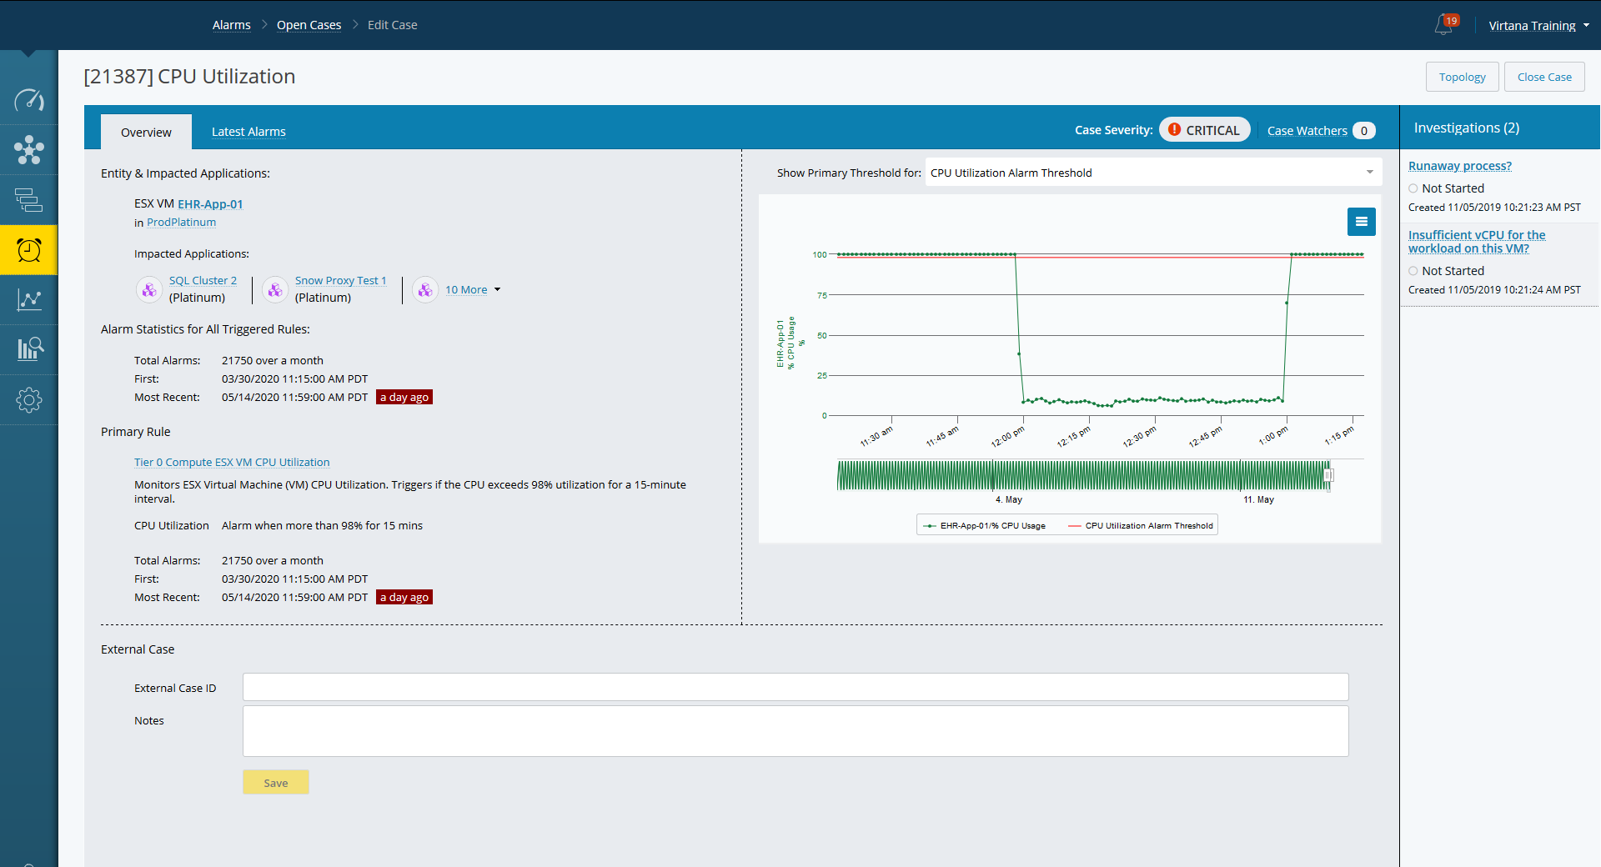
Task: Open Insufficient vCPU investigation link
Action: [x=1477, y=242]
